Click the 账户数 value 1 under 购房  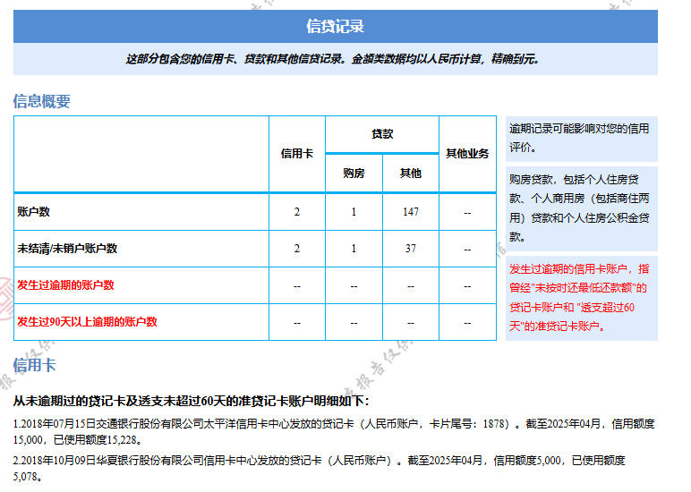click(354, 212)
